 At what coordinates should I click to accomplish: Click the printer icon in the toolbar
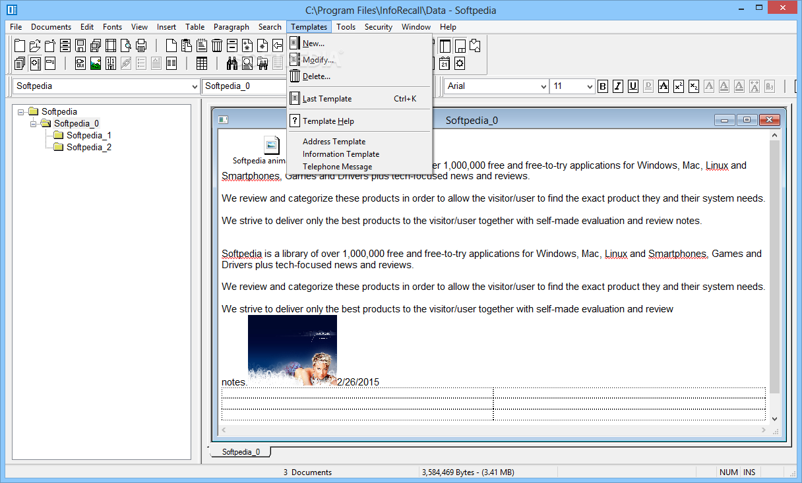140,45
